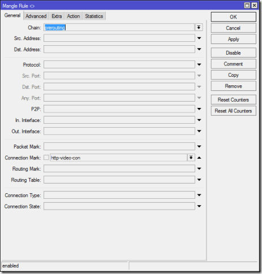Add a Comment to the rule

(233, 64)
